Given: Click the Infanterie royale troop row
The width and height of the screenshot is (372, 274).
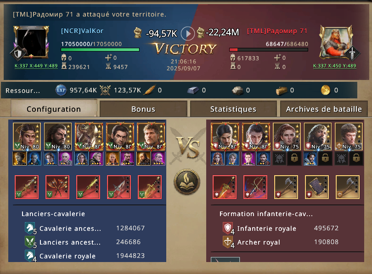Looking at the screenshot, I should click(x=281, y=228).
